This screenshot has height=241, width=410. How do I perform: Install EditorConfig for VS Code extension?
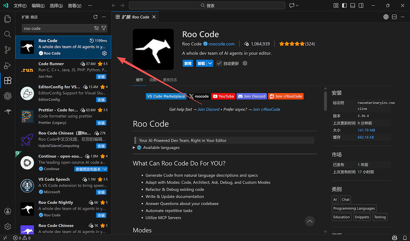(x=101, y=100)
